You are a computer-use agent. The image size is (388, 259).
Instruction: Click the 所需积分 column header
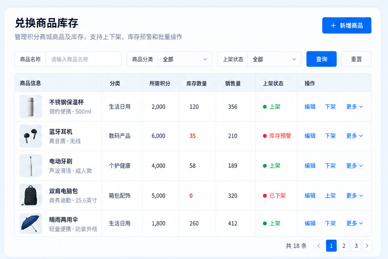[160, 83]
